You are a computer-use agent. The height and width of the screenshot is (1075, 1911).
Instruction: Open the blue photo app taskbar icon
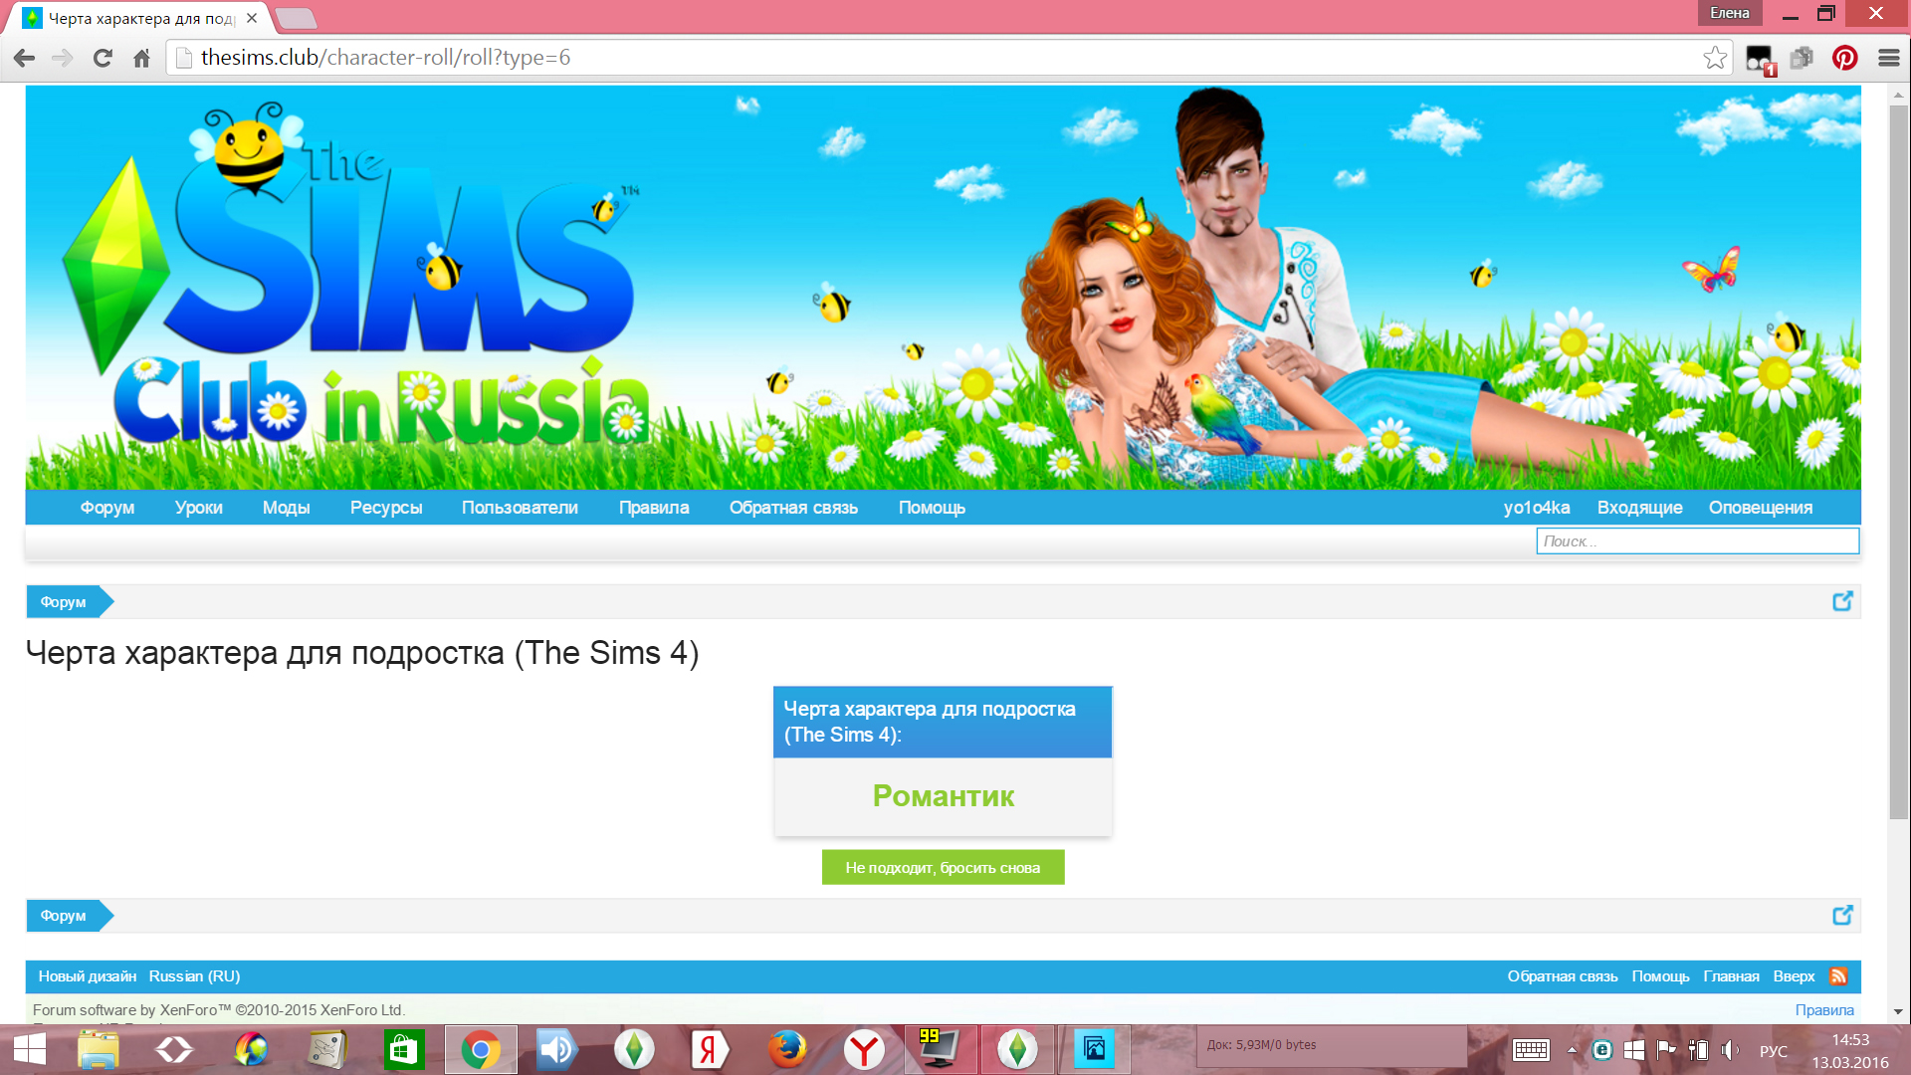1094,1049
